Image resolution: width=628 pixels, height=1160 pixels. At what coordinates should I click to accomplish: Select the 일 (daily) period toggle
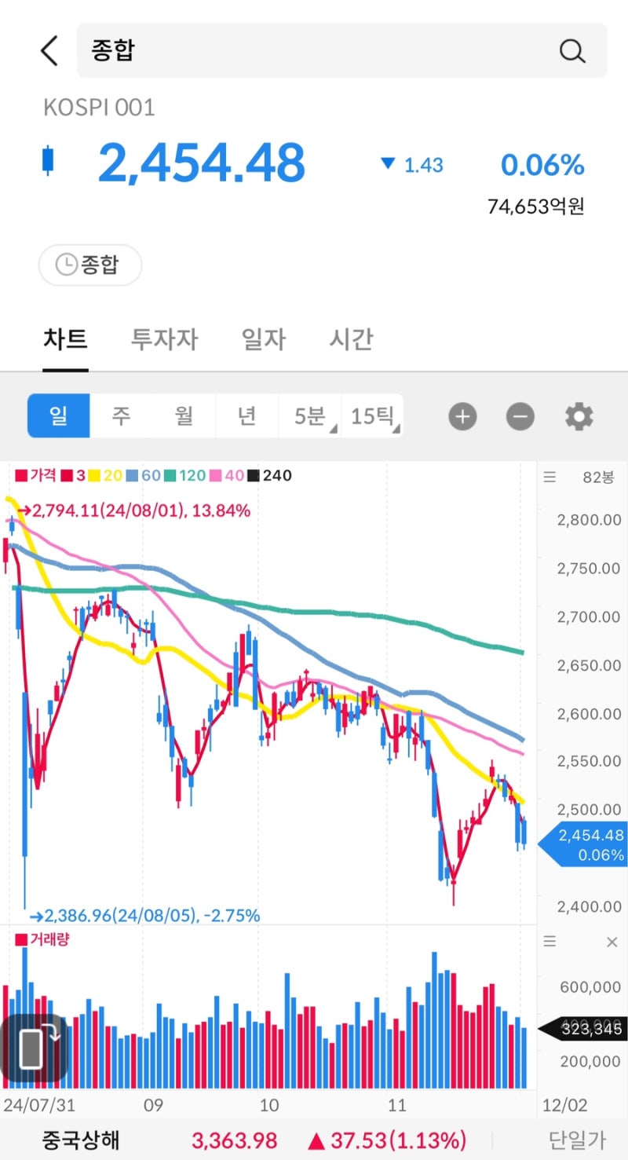59,415
